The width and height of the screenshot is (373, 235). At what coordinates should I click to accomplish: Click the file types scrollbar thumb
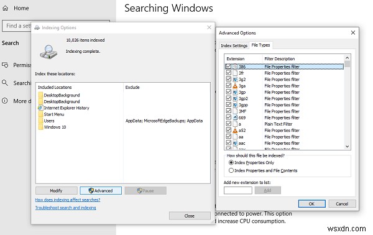pyautogui.click(x=347, y=64)
